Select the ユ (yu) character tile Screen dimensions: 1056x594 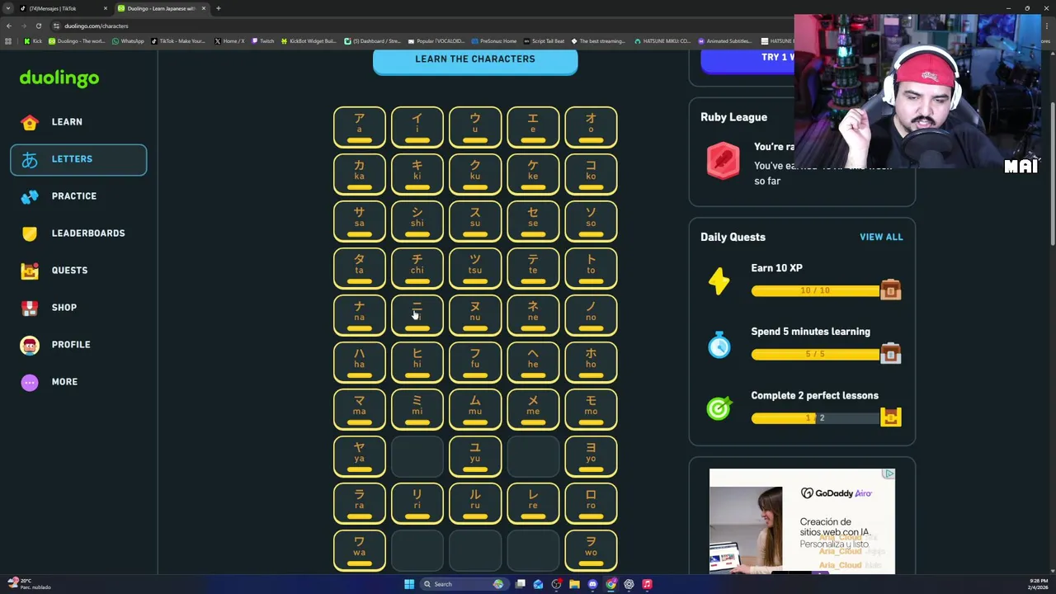pyautogui.click(x=475, y=456)
